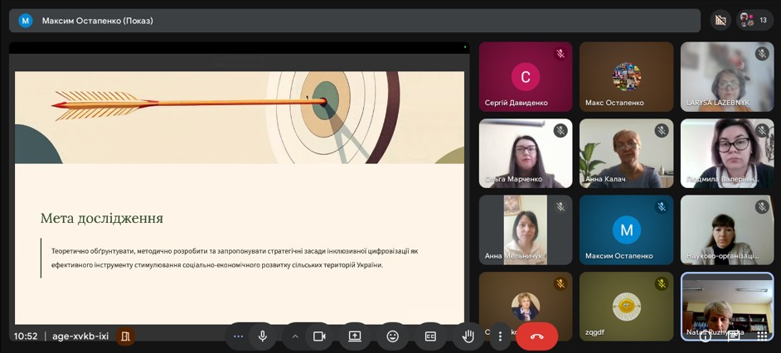Image resolution: width=781 pixels, height=353 pixels.
Task: Click the meeting code age-xvkb-ixi
Action: pyautogui.click(x=80, y=336)
